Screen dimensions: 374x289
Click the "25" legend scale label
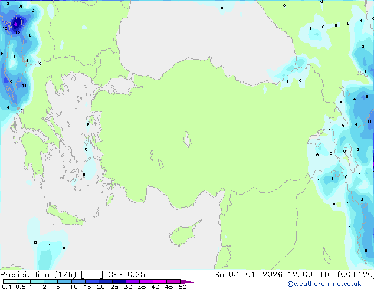(114, 287)
